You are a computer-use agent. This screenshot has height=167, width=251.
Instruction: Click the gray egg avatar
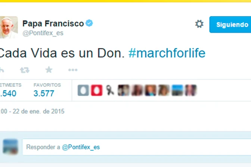click(x=83, y=90)
